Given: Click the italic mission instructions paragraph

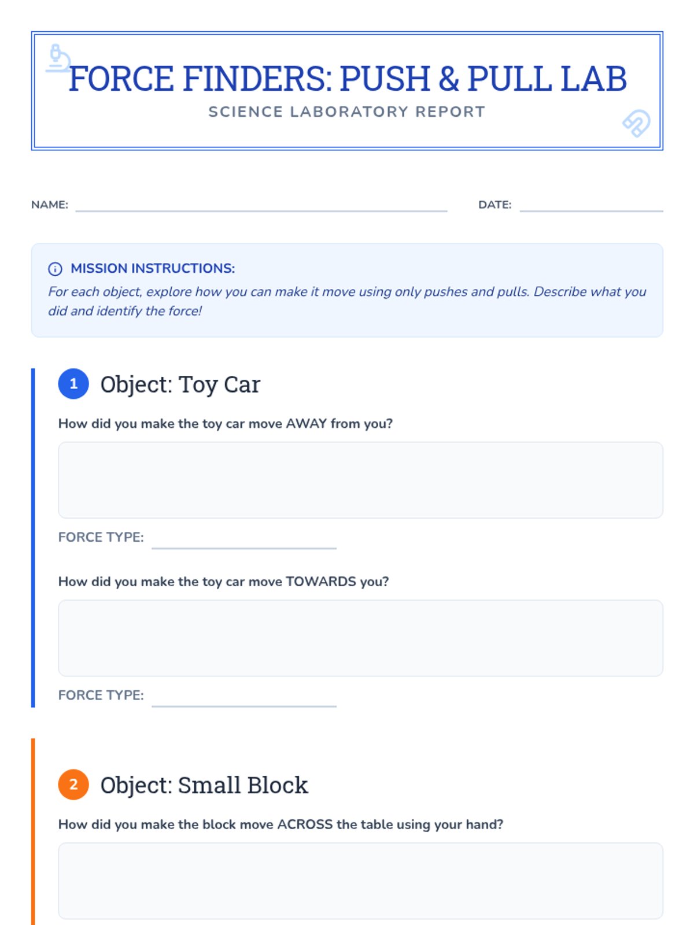Looking at the screenshot, I should pos(347,301).
